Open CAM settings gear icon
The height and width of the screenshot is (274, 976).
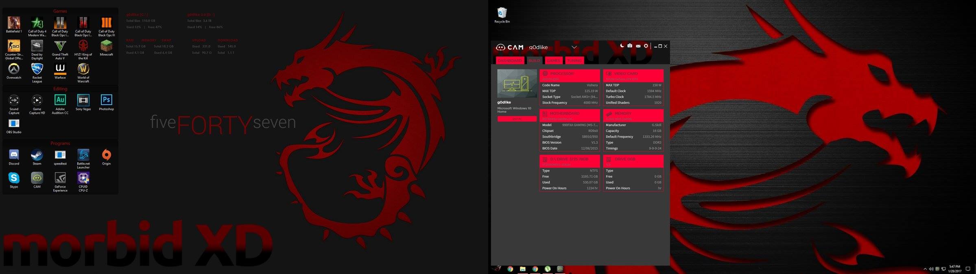[x=646, y=46]
